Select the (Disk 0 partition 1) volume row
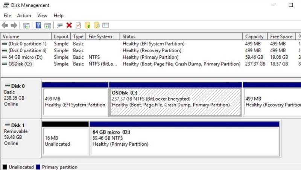Screen dimensions: 301x170 tap(150, 44)
